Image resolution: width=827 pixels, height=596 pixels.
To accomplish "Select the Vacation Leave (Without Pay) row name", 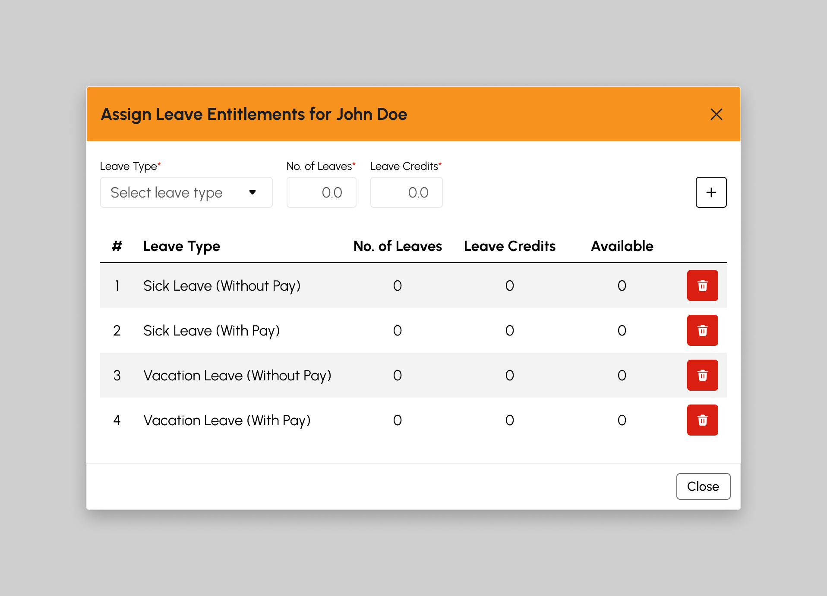I will [237, 376].
